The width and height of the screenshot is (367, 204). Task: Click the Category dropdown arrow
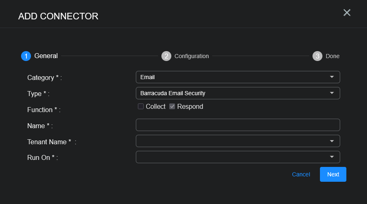pyautogui.click(x=332, y=77)
